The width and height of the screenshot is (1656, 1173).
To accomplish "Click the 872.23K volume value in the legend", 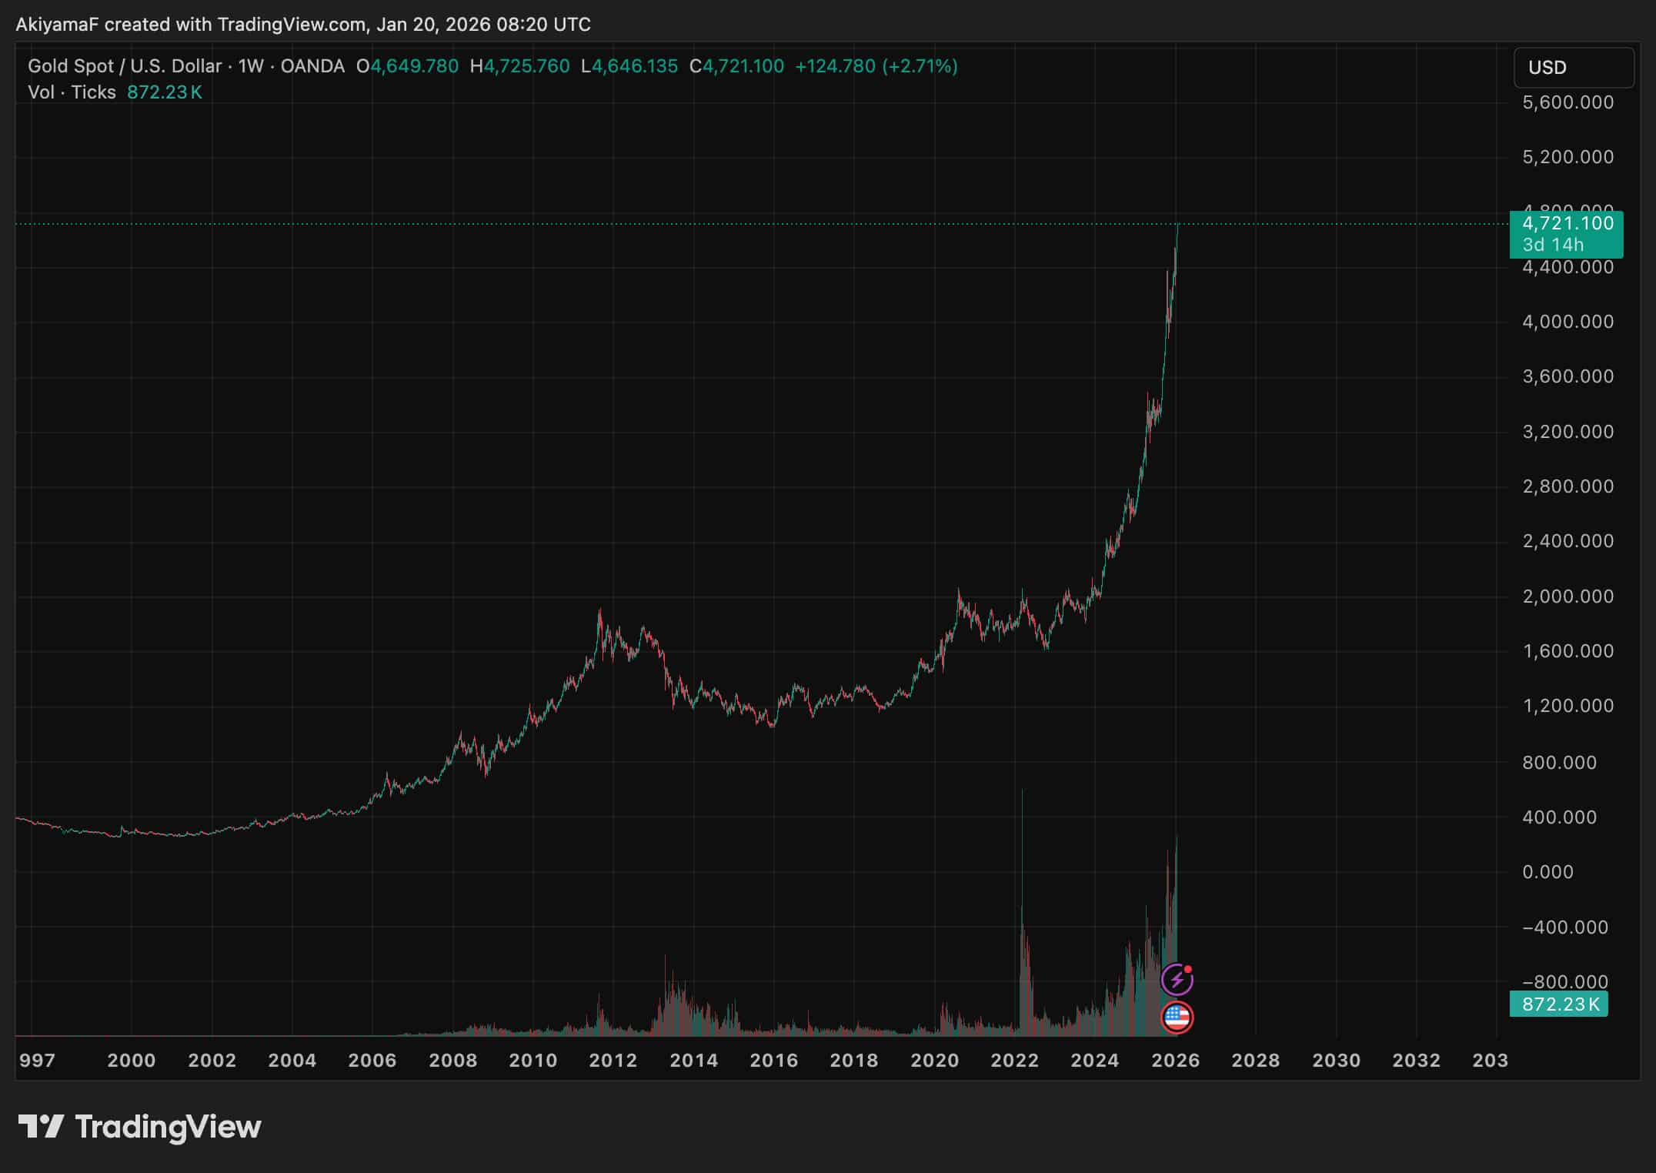I will (x=166, y=92).
